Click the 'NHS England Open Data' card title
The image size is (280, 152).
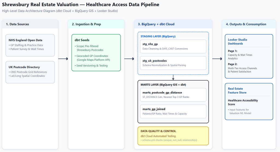pyautogui.click(x=25, y=40)
